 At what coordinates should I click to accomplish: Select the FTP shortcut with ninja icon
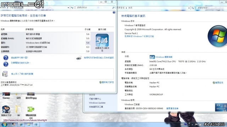tap(6, 111)
